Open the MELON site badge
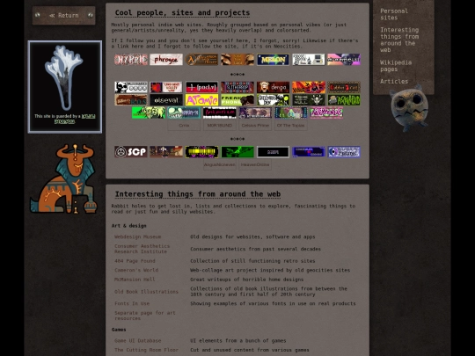475x356 pixels. click(273, 60)
